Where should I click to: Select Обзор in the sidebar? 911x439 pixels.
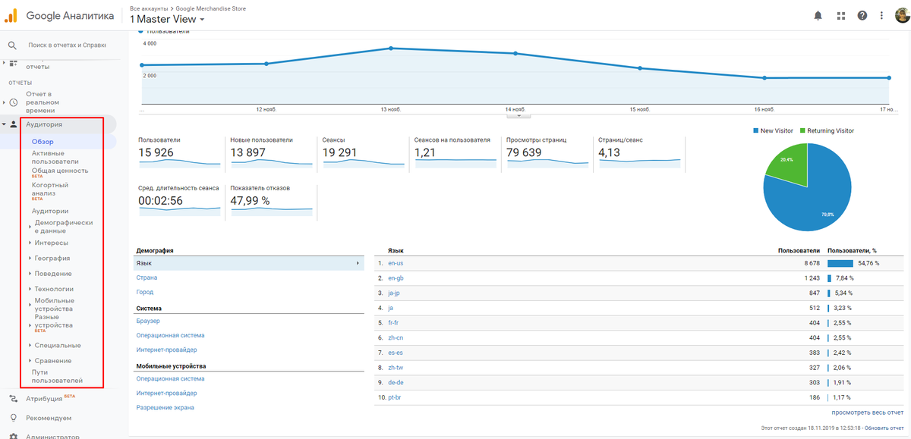click(43, 142)
